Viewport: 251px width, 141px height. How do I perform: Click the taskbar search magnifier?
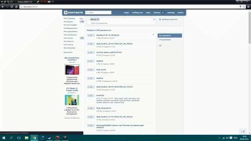11,138
